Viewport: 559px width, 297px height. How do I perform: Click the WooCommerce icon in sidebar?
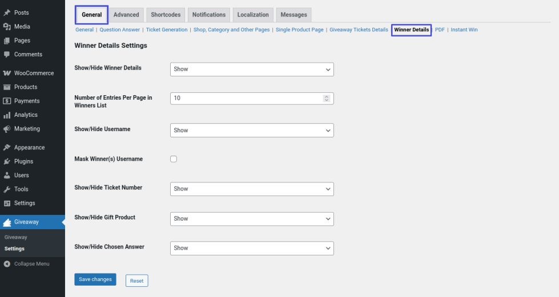7,73
